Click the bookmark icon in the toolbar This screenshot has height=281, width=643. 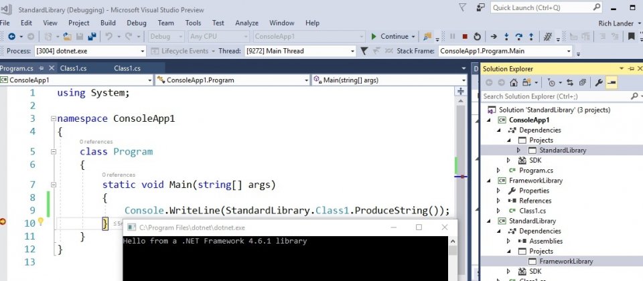click(631, 36)
